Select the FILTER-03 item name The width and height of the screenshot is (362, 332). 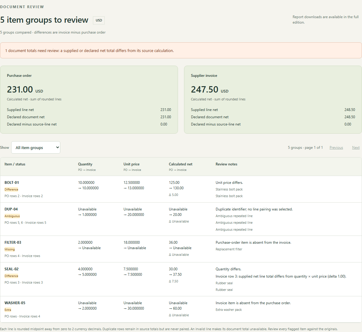pyautogui.click(x=13, y=242)
